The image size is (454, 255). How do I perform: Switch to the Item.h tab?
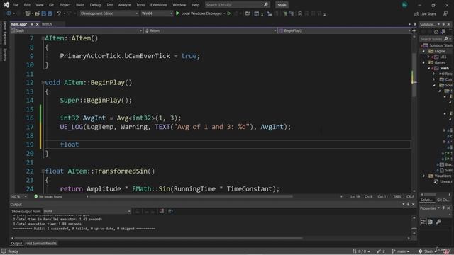point(47,24)
